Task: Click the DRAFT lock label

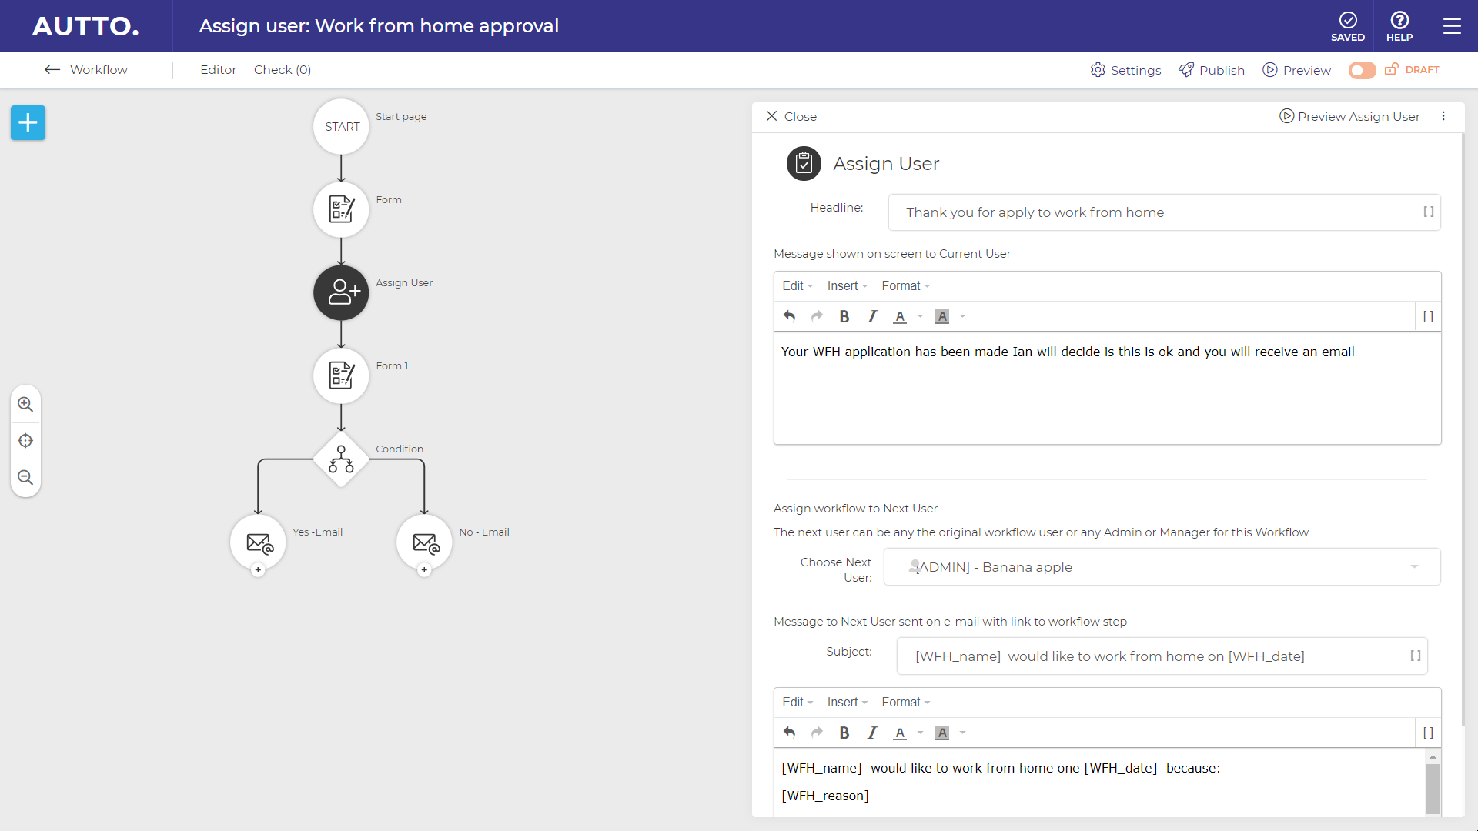Action: tap(1412, 69)
